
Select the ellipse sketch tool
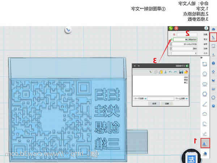coord(205,84)
